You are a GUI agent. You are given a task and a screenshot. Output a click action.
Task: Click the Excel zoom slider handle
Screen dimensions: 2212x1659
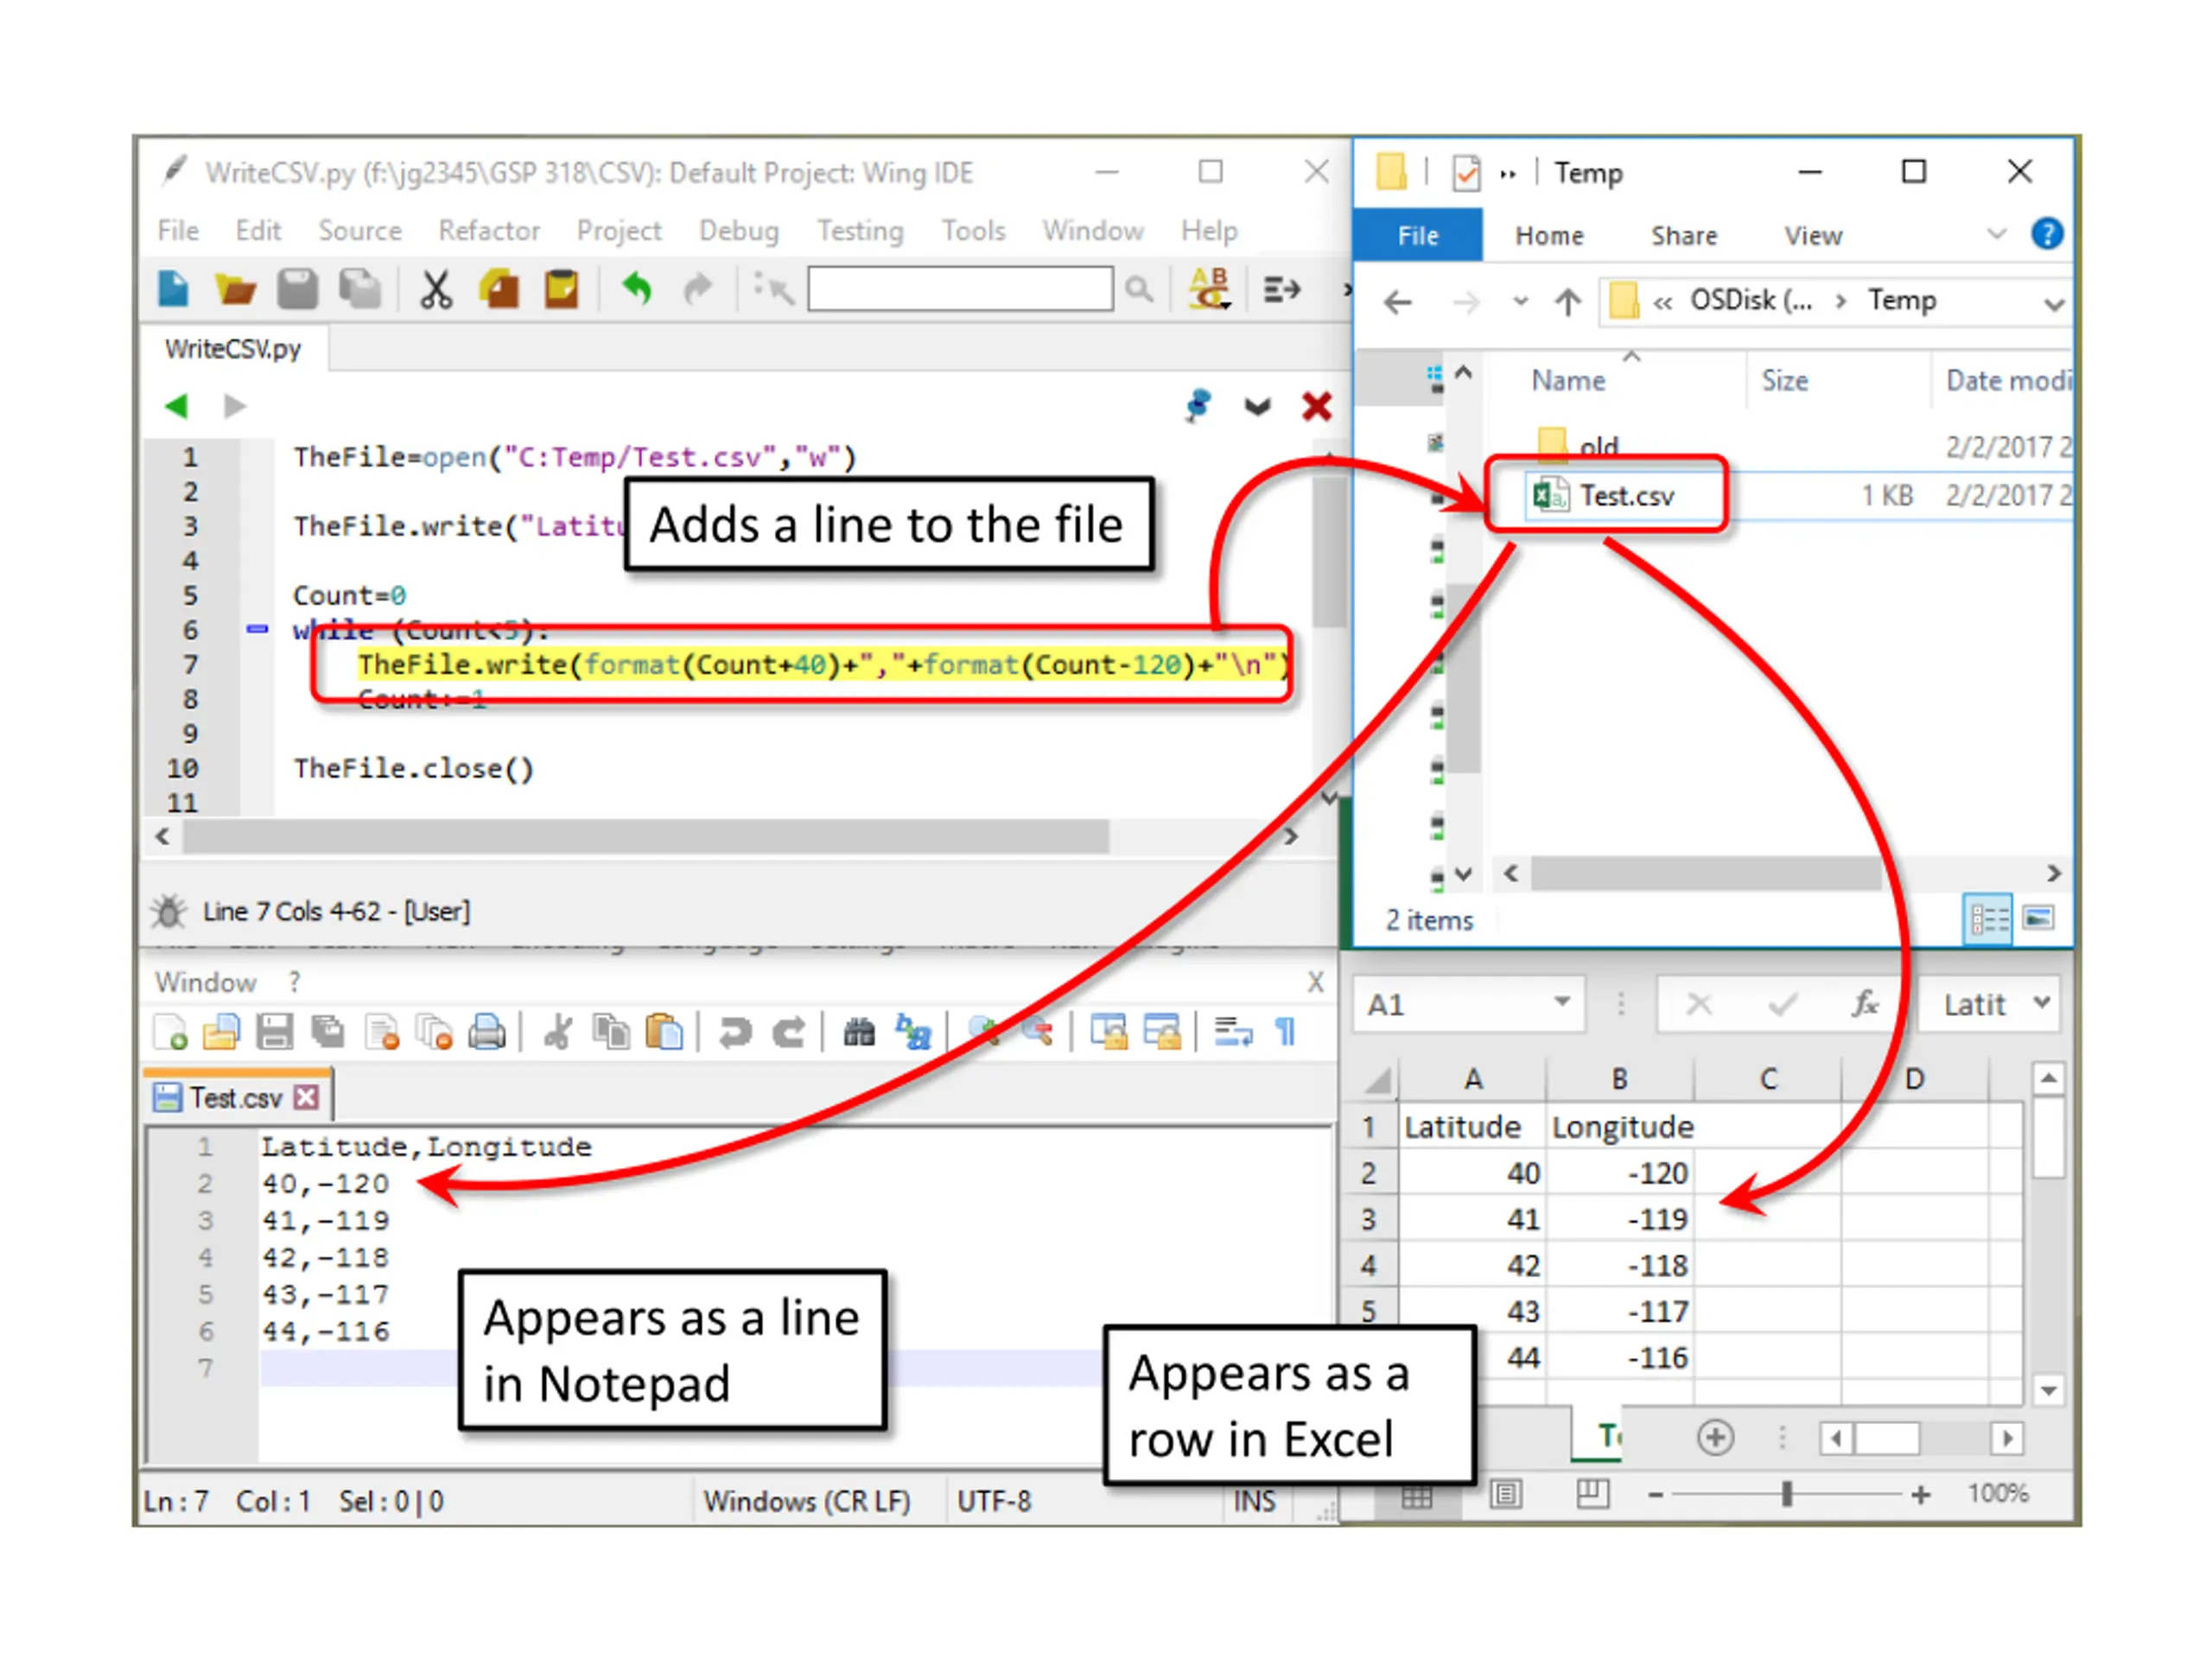tap(1786, 1495)
